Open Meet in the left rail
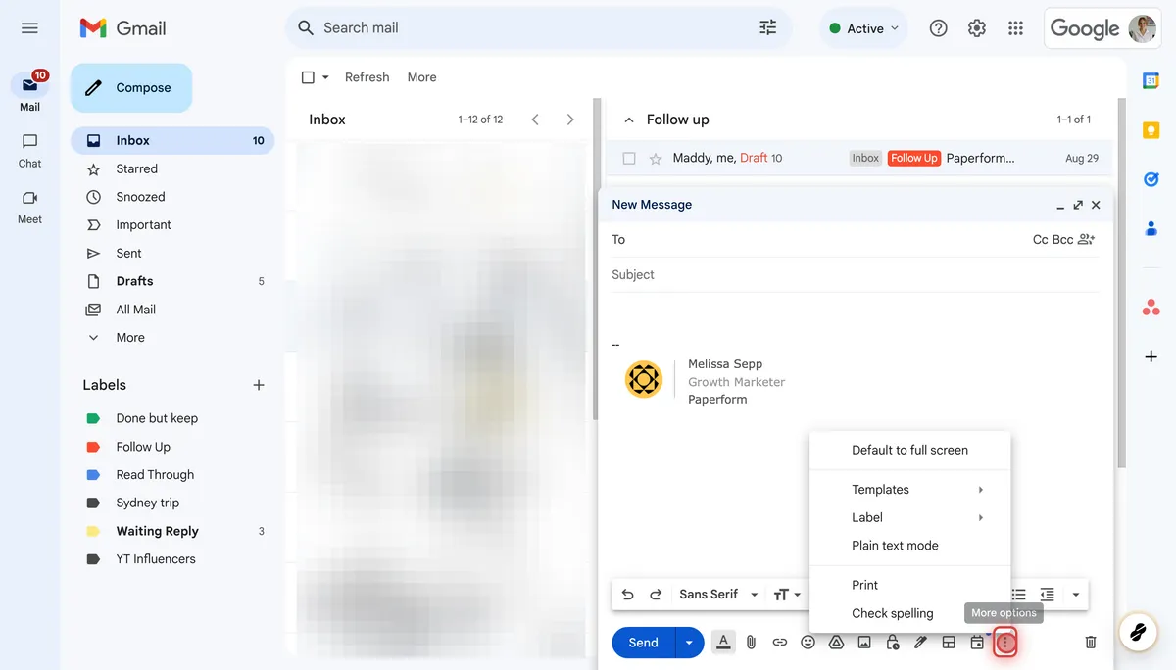The image size is (1176, 670). point(29,206)
